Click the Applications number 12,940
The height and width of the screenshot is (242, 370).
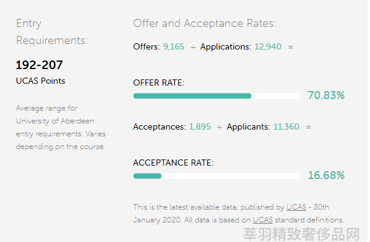[x=268, y=46]
